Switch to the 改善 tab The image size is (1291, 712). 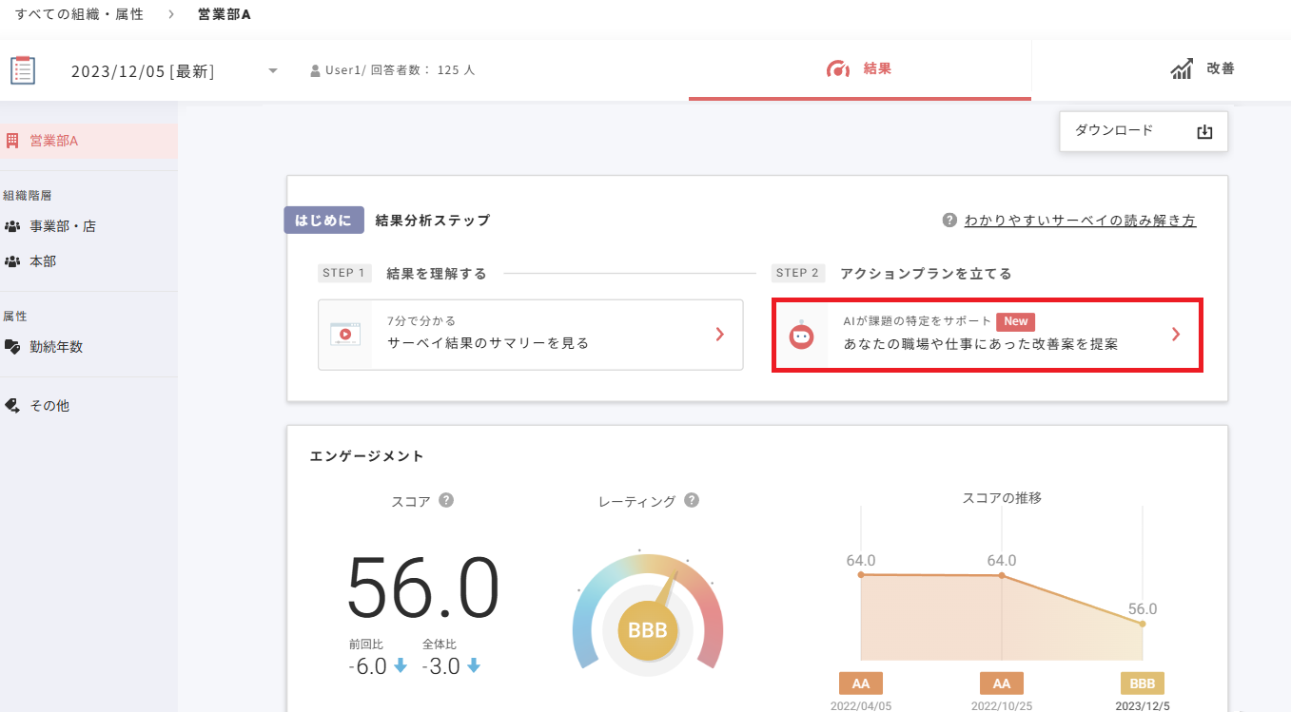1219,67
